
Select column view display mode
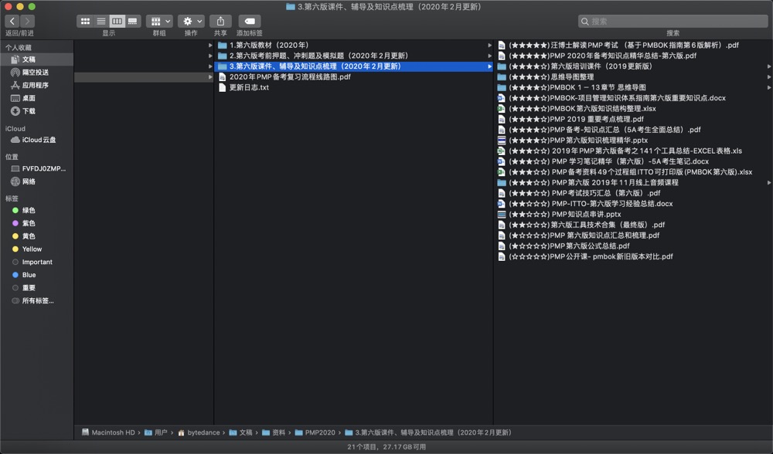pyautogui.click(x=117, y=21)
